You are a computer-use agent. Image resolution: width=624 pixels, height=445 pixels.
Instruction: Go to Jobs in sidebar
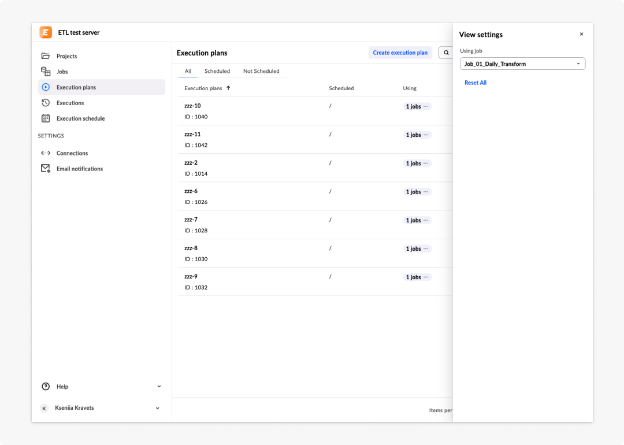102,71
